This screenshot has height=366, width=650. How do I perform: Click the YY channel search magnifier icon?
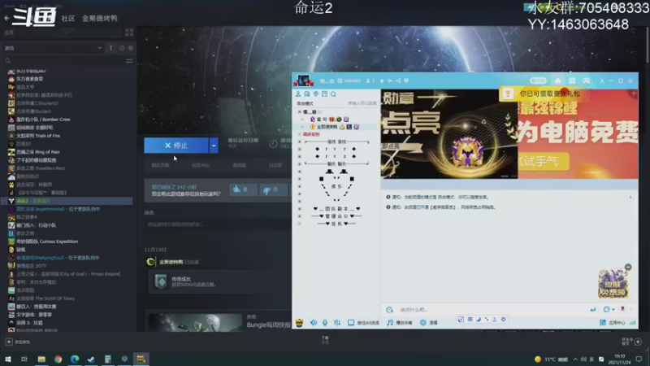333,94
